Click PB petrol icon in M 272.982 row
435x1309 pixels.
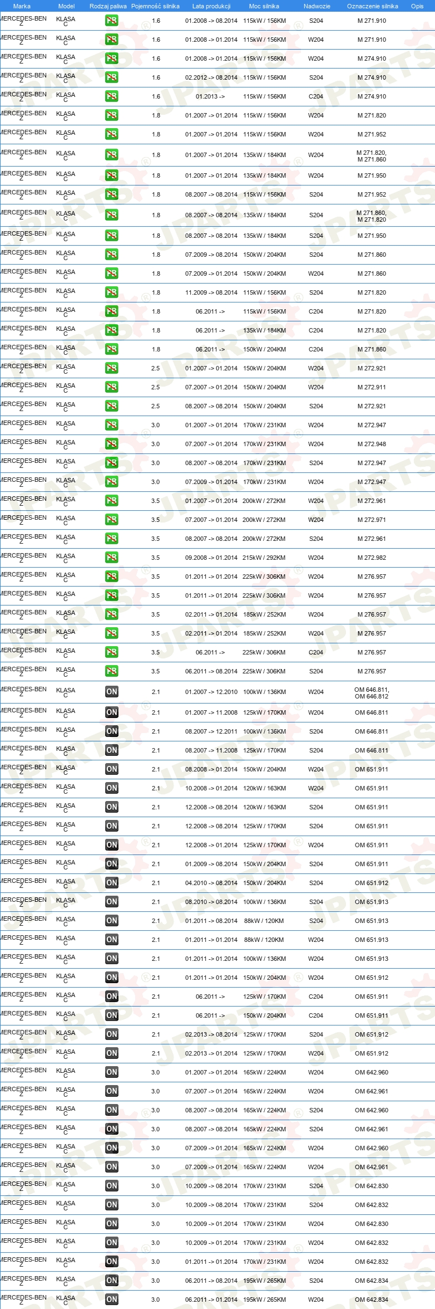pos(112,558)
